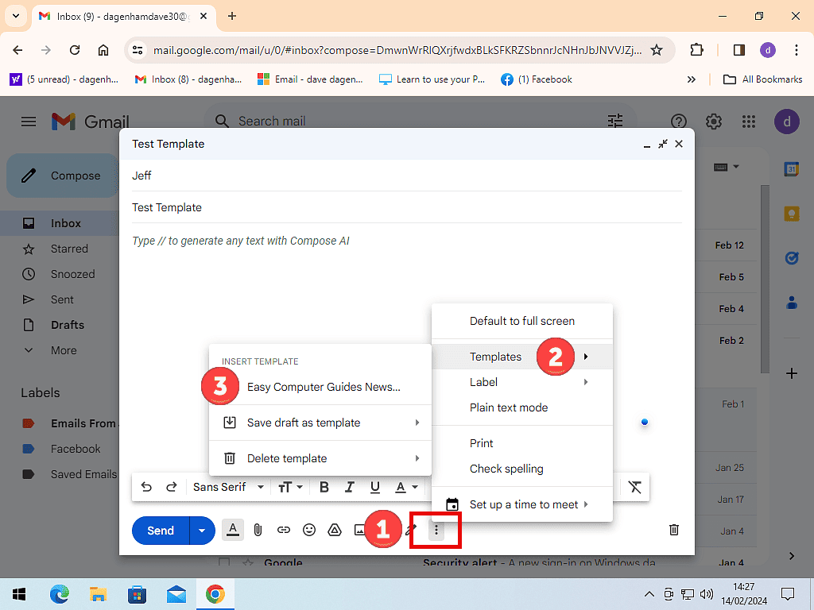The height and width of the screenshot is (610, 814).
Task: Insert files using Google Drive icon
Action: 335,530
